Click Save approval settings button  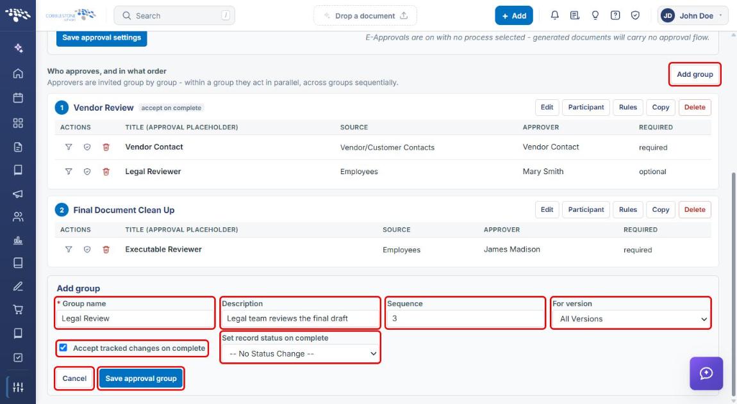click(101, 38)
